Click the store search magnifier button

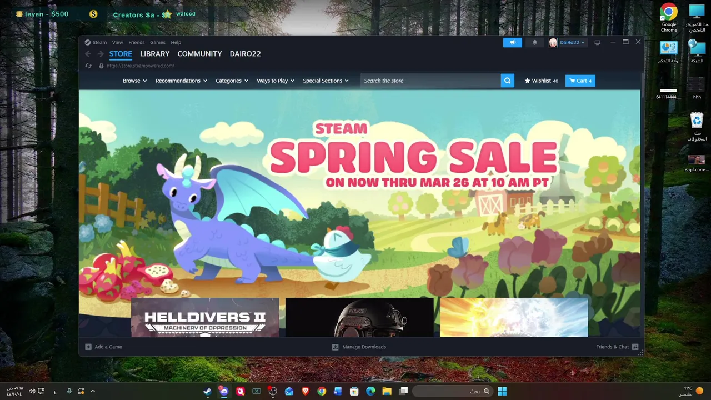(507, 81)
